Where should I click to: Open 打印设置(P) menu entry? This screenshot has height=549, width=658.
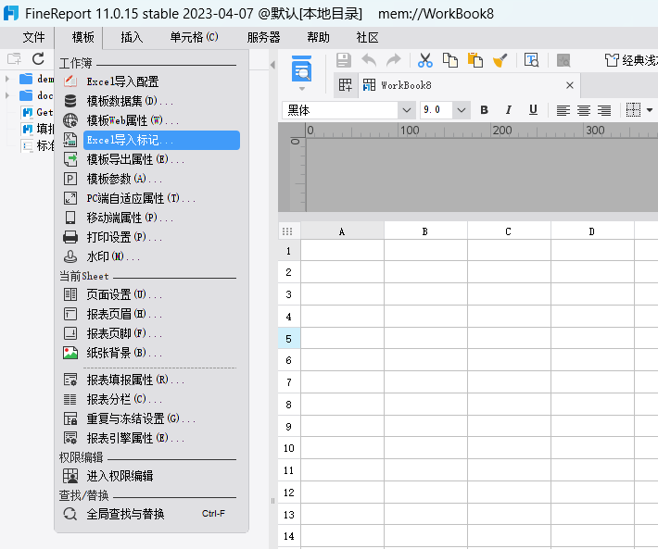point(151,237)
